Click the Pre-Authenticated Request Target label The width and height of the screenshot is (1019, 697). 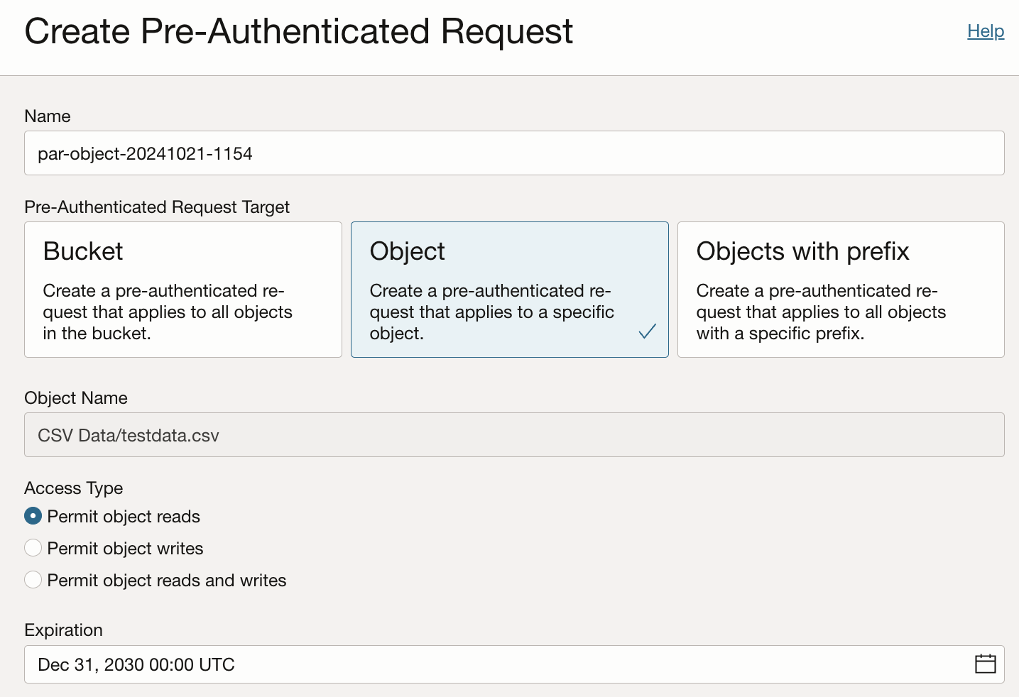[156, 207]
